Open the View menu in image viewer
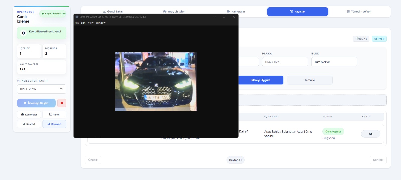 click(x=91, y=23)
